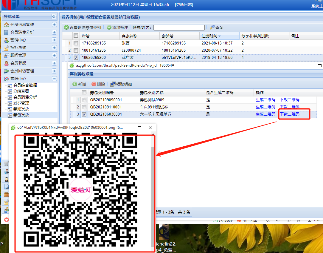Open 分组查看 in the tree
The height and width of the screenshot is (253, 323).
click(21, 91)
